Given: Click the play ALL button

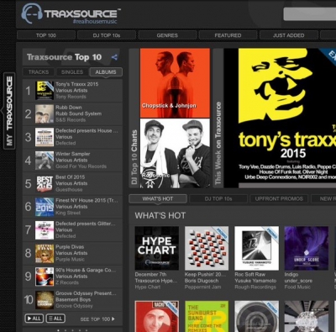Looking at the screenshot, I should (x=34, y=319).
